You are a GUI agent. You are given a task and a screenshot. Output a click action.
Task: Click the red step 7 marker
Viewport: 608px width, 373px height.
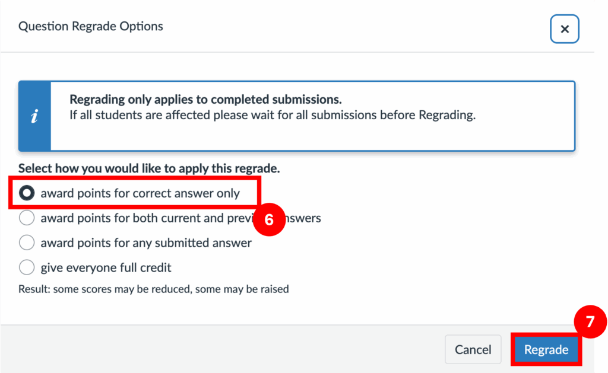coord(590,322)
